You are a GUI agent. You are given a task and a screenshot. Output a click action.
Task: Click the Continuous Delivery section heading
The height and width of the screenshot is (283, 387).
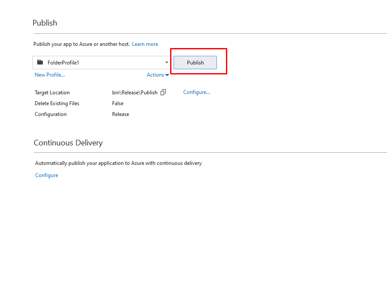pos(68,143)
